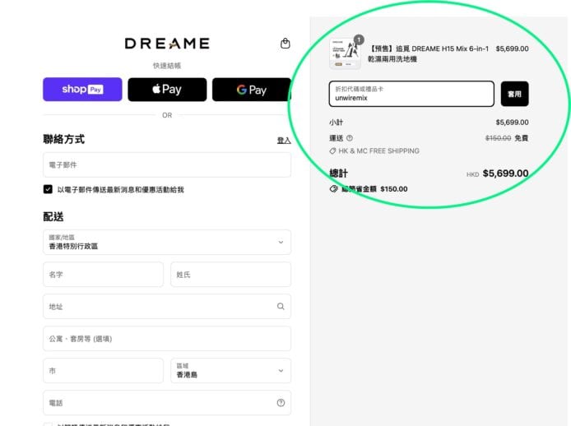Open the DREAME H15 Mix product thumbnail
Image resolution: width=571 pixels, height=426 pixels.
click(345, 53)
